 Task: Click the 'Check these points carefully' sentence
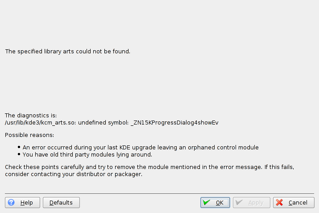click(149, 167)
